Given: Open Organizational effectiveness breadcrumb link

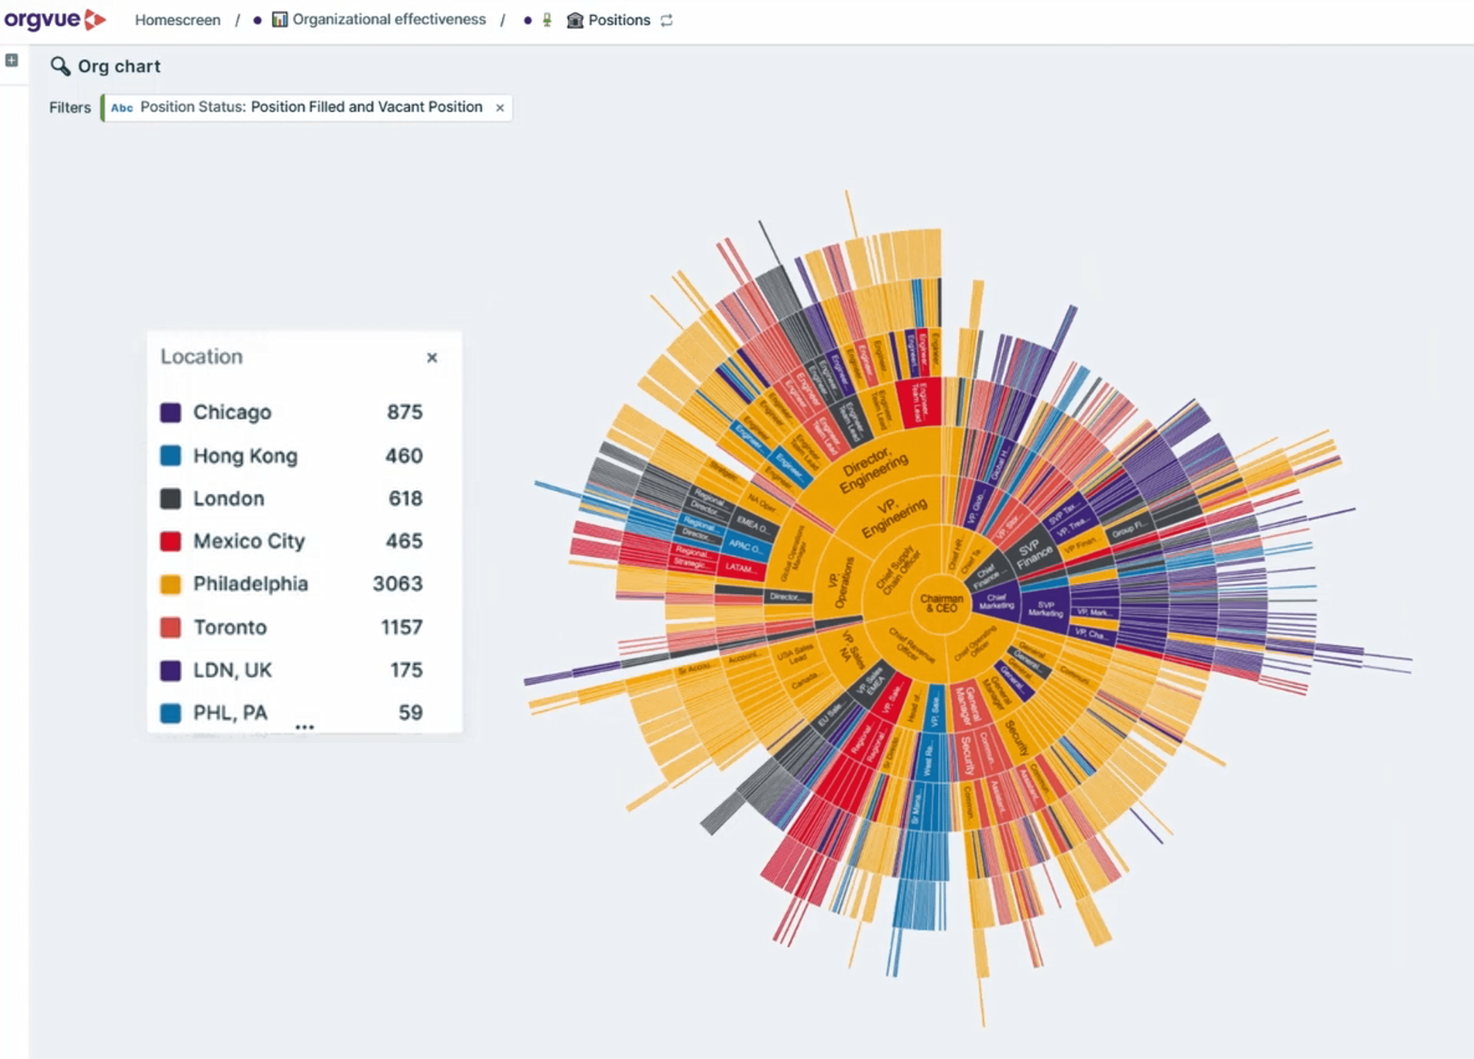Looking at the screenshot, I should coord(389,19).
